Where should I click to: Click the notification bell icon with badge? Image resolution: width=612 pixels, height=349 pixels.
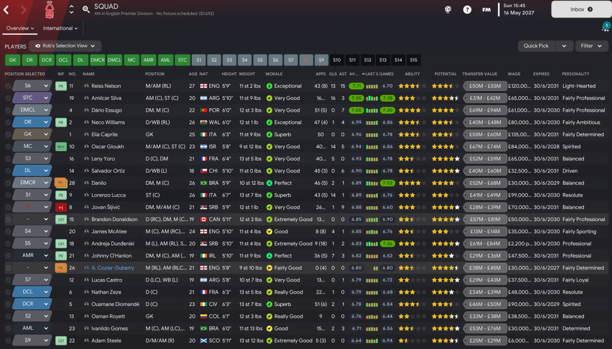pos(605,27)
